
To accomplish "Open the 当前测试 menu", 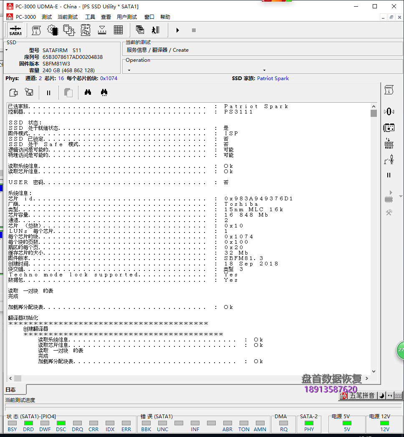I will [68, 17].
